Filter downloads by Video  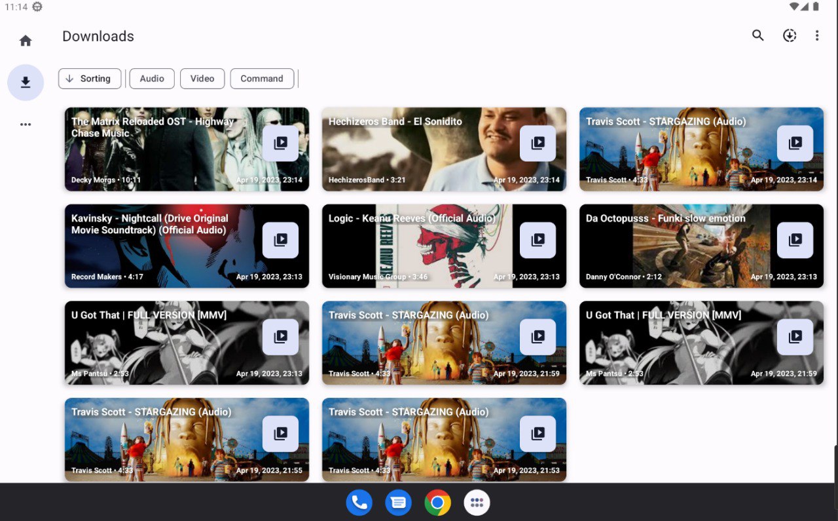[x=202, y=79]
